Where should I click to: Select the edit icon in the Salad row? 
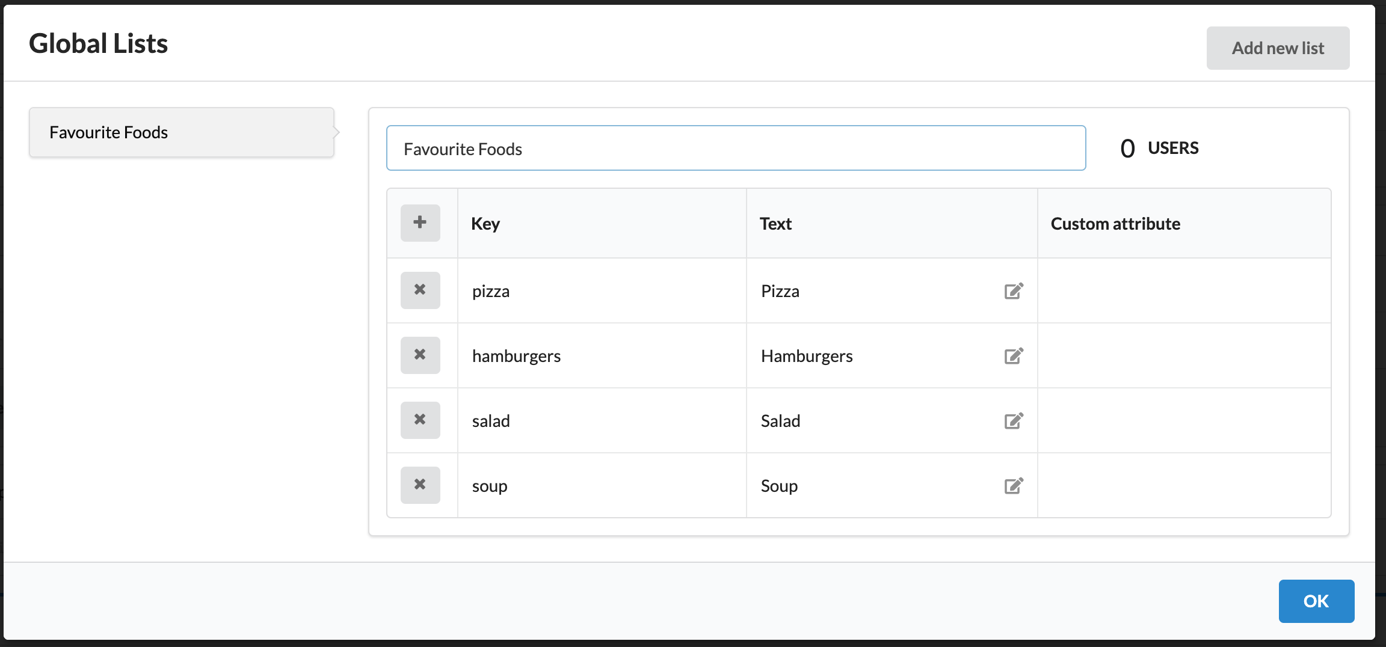(x=1014, y=420)
